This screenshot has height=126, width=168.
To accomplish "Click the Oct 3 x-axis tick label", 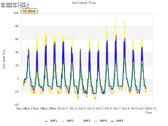I will (x=82, y=108).
